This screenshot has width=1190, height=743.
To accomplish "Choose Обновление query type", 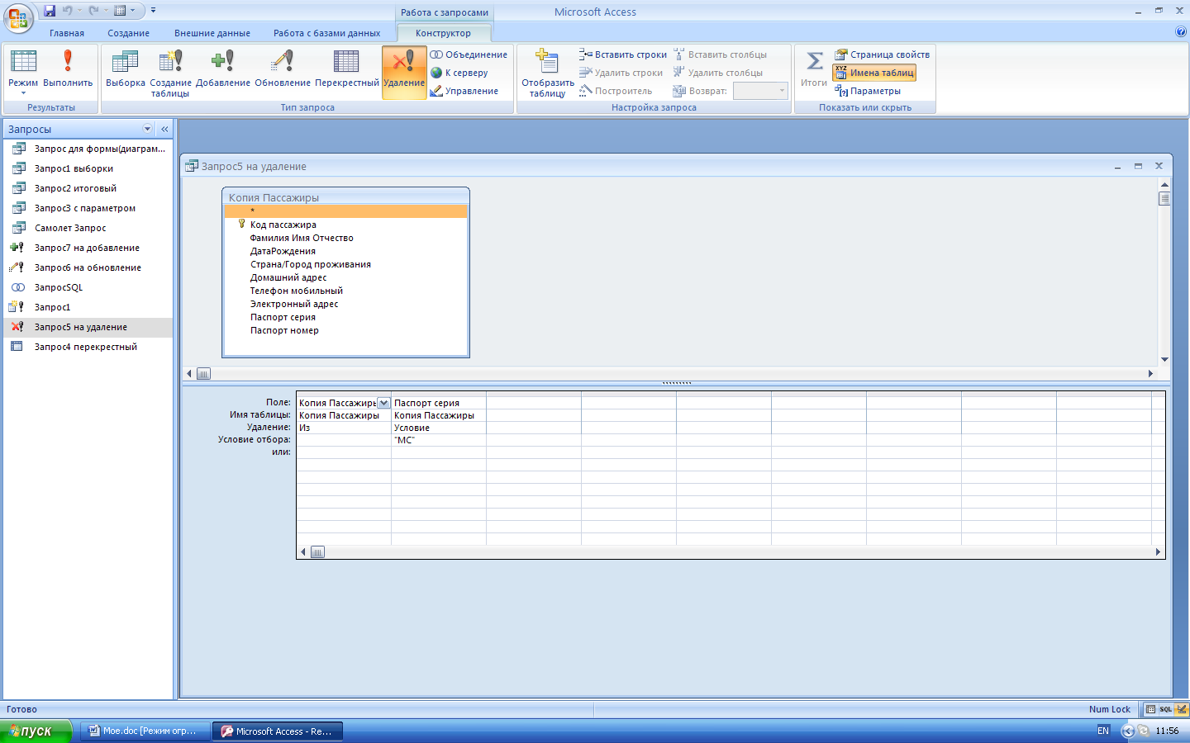I will point(283,69).
